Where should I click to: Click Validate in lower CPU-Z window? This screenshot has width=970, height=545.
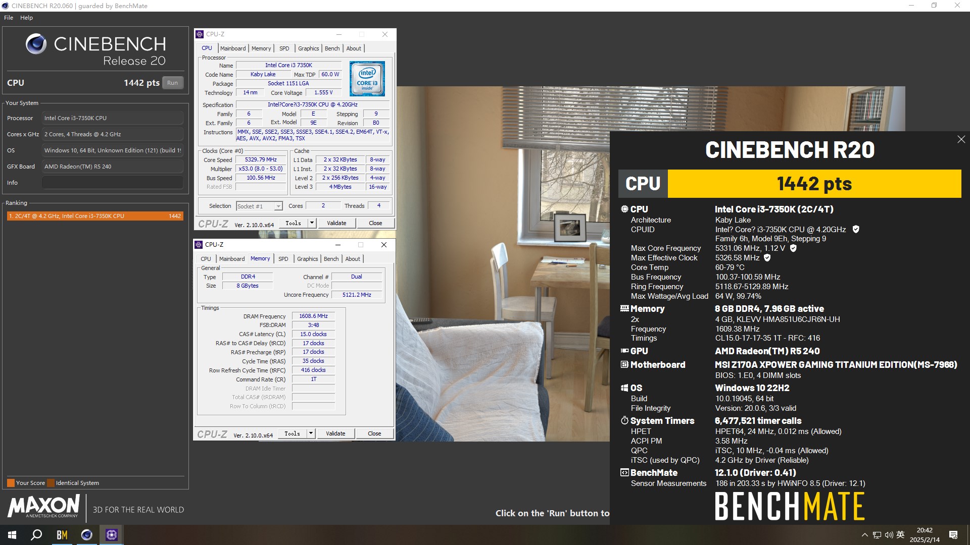click(335, 433)
